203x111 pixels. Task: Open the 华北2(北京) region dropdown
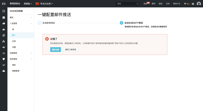[x=44, y=4]
